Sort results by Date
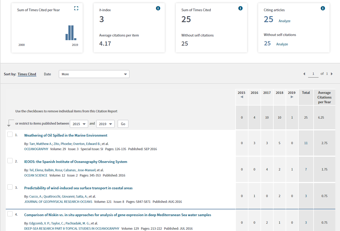The width and height of the screenshot is (340, 231). pos(47,74)
